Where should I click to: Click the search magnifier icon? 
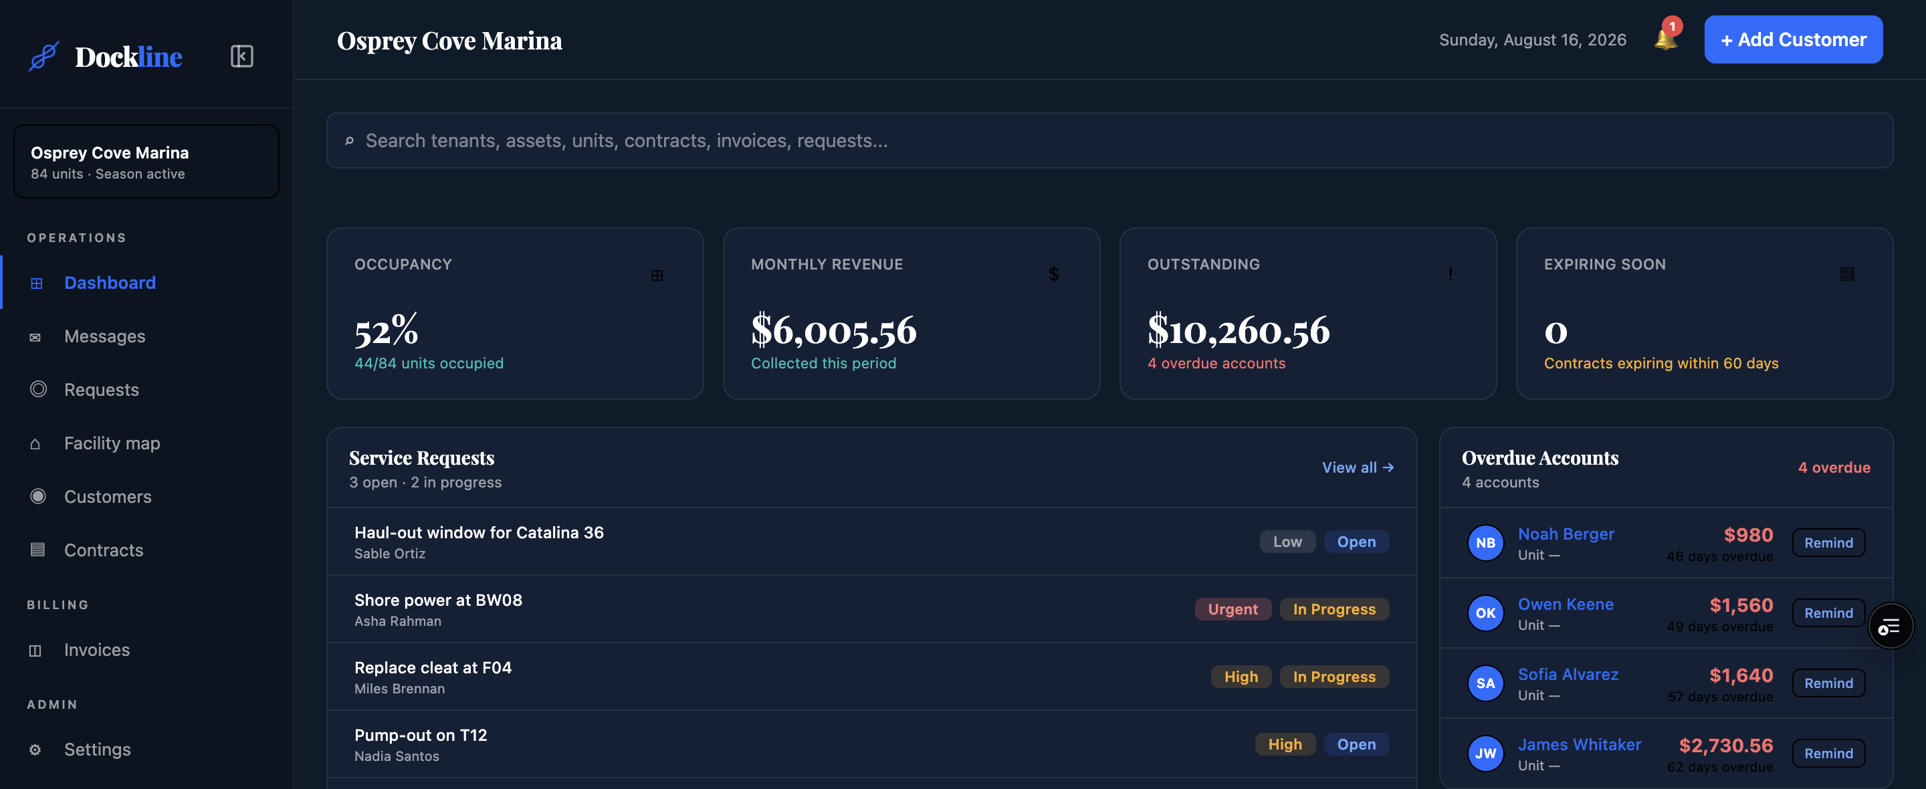pyautogui.click(x=349, y=140)
